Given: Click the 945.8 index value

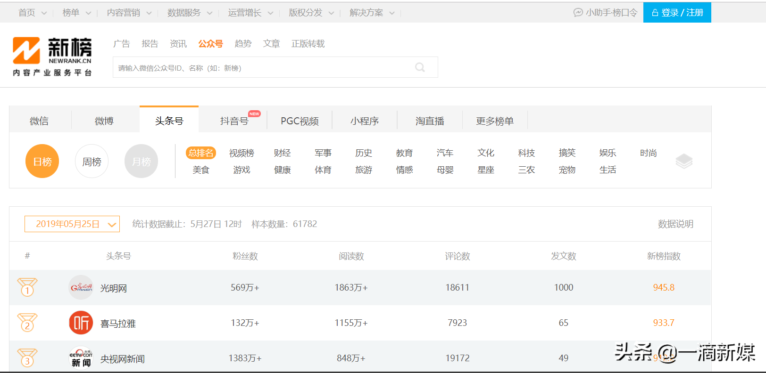Looking at the screenshot, I should click(x=664, y=287).
